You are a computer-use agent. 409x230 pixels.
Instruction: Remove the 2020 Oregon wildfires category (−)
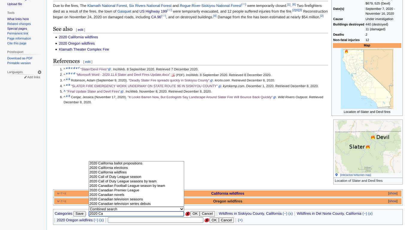point(96,220)
